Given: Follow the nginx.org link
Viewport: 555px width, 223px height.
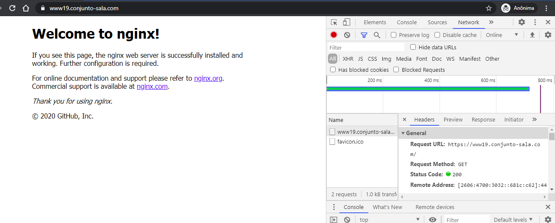Looking at the screenshot, I should click(208, 78).
